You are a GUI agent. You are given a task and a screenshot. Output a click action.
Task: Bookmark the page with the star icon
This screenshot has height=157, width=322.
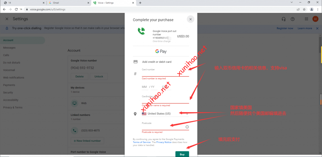coord(304,9)
